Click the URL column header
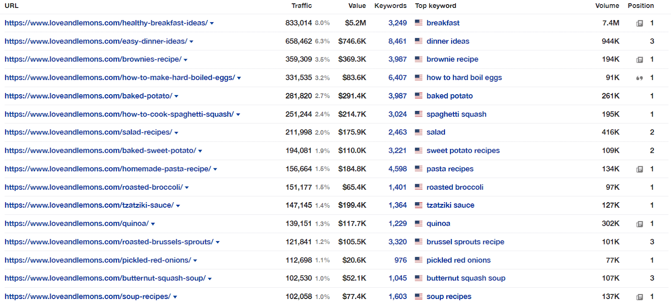This screenshot has height=304, width=671. click(x=11, y=5)
